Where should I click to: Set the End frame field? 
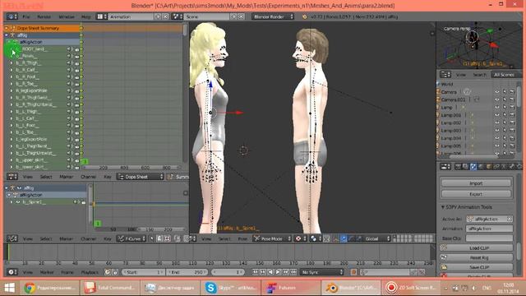click(x=187, y=272)
